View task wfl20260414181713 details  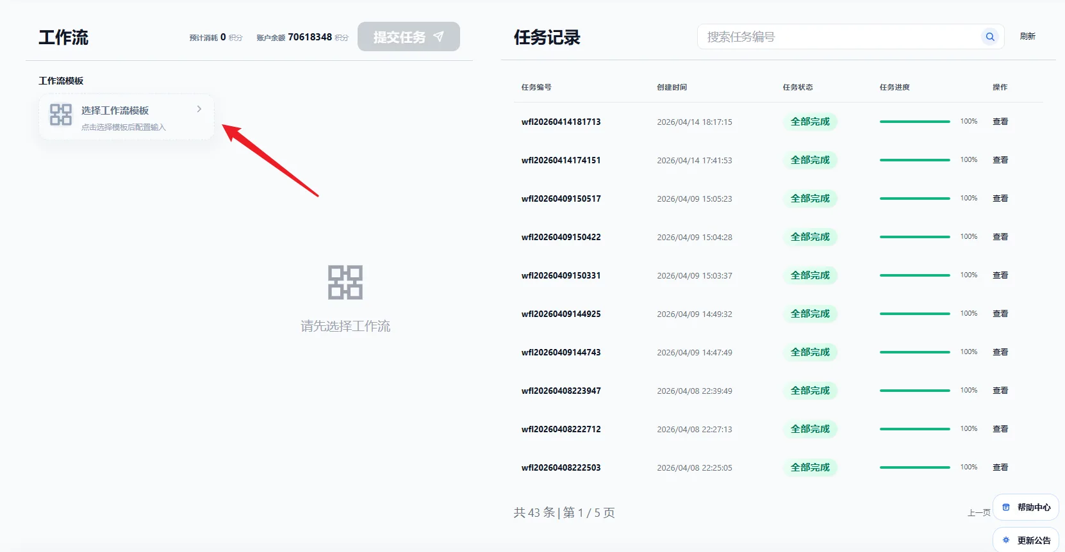tap(1000, 122)
